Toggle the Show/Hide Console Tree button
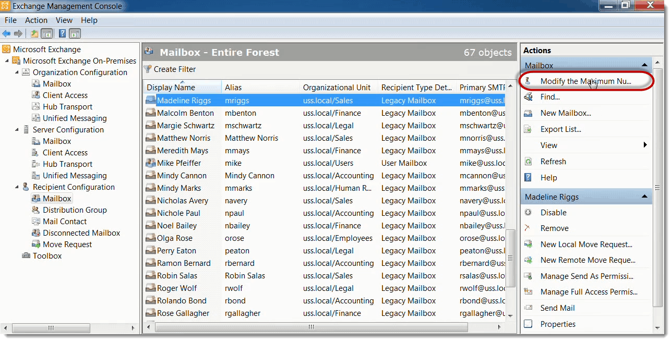672x342 pixels. click(47, 34)
